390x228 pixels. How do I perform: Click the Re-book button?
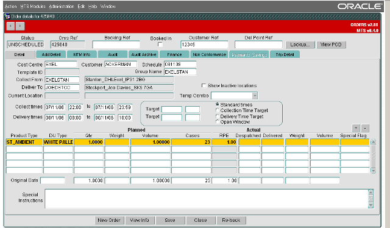point(231,220)
